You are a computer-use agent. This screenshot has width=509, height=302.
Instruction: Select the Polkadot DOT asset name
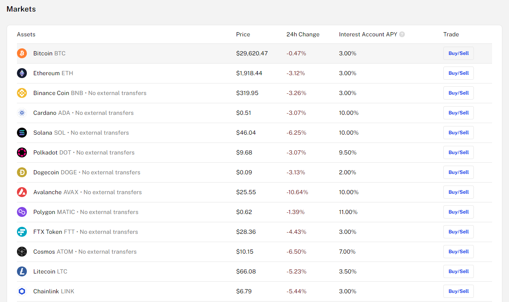[52, 152]
